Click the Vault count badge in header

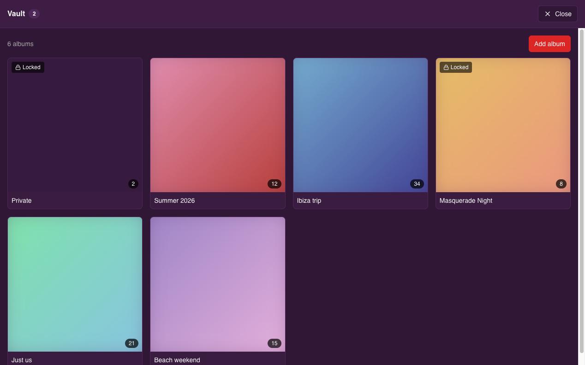34,14
